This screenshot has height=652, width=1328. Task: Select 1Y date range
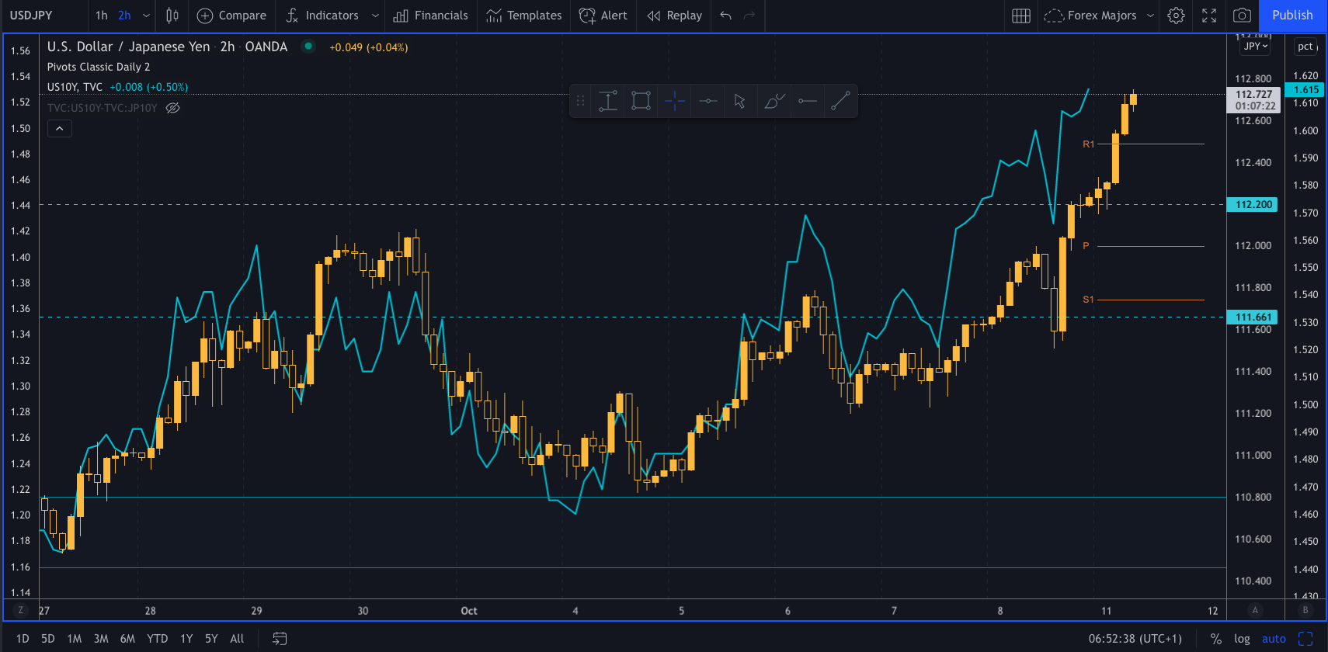coord(186,639)
